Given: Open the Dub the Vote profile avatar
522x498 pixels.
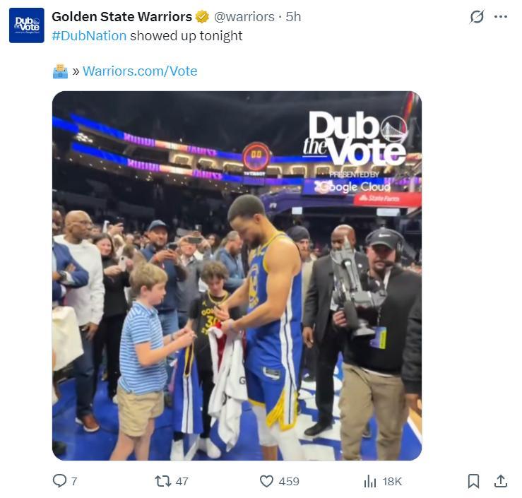Looking at the screenshot, I should pos(27,25).
